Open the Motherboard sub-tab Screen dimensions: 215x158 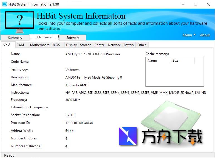point(39,45)
